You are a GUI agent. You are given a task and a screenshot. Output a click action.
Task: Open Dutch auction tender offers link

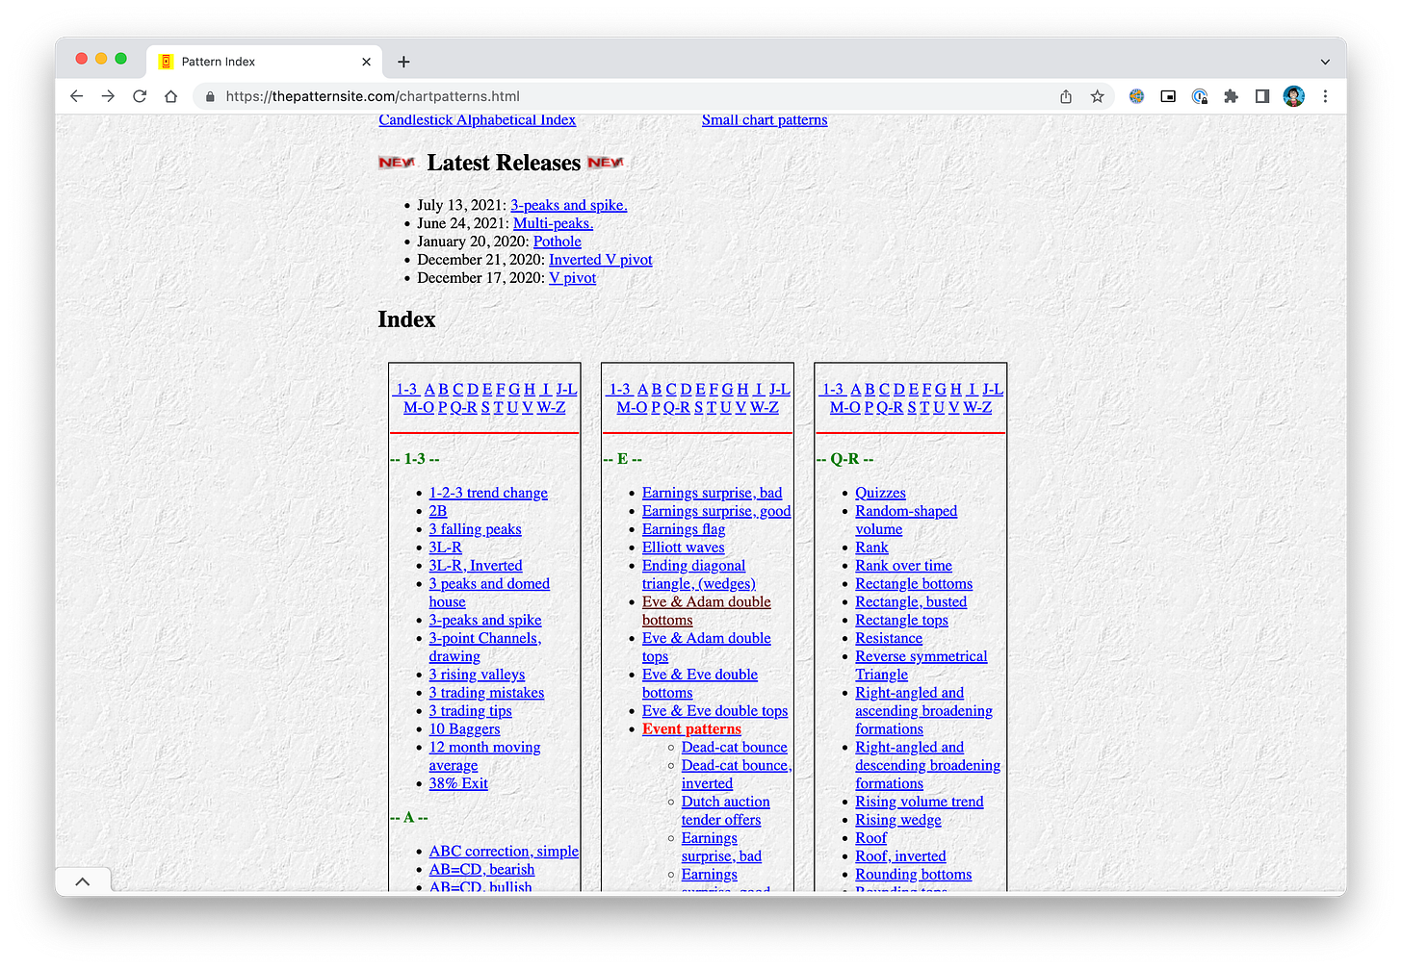click(x=725, y=811)
